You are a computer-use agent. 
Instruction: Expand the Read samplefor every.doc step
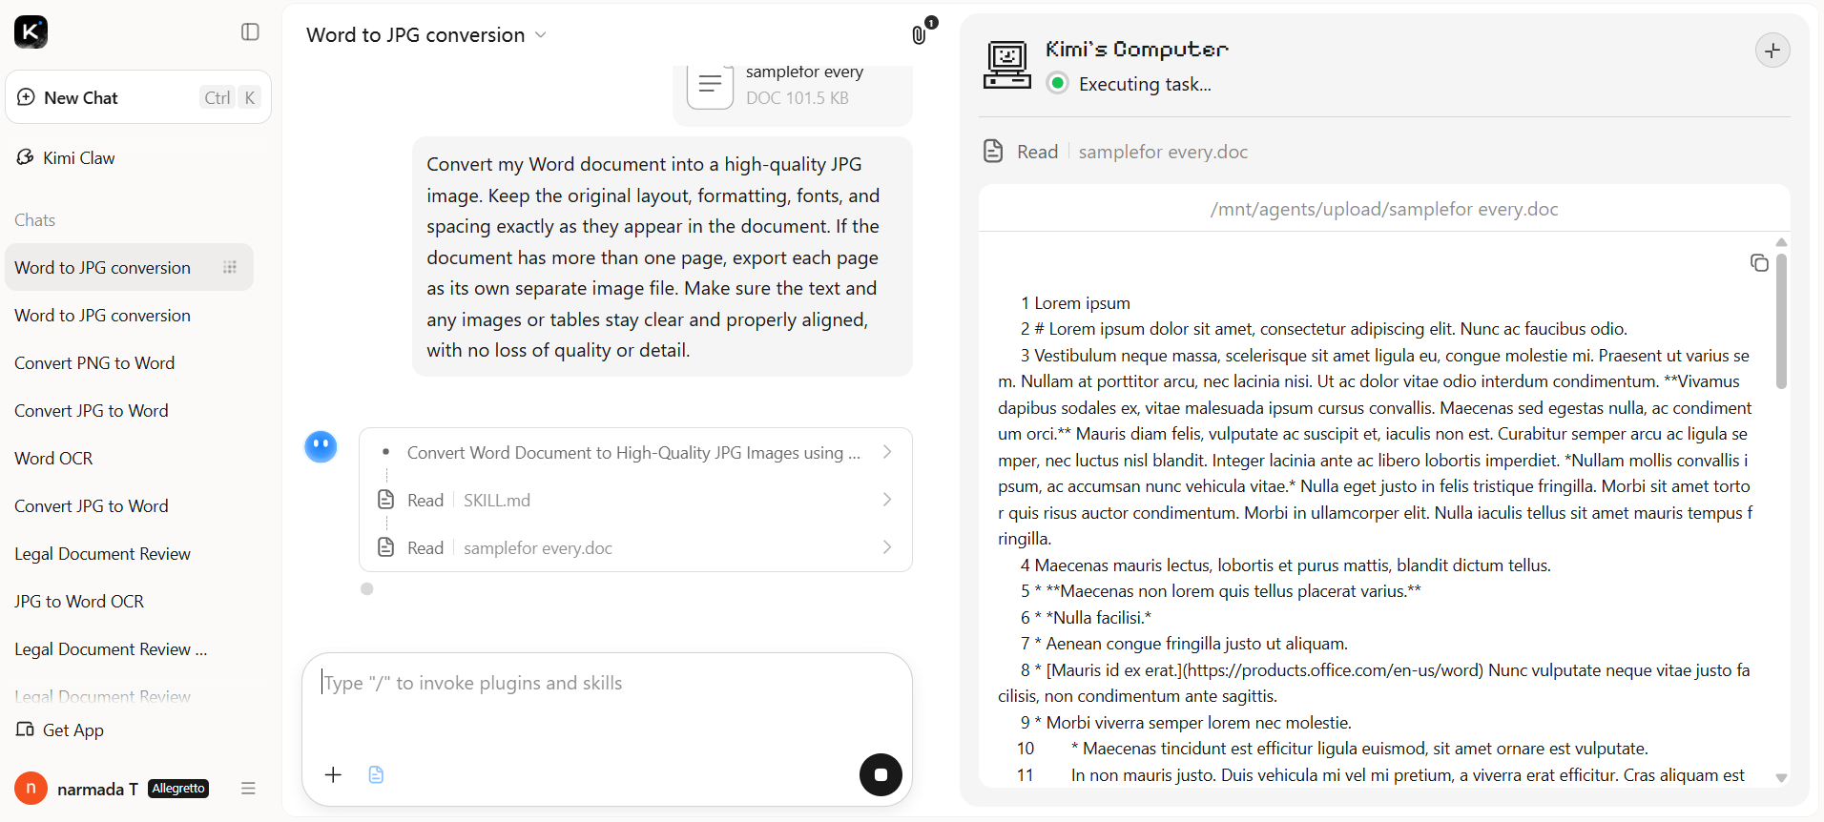635,547
